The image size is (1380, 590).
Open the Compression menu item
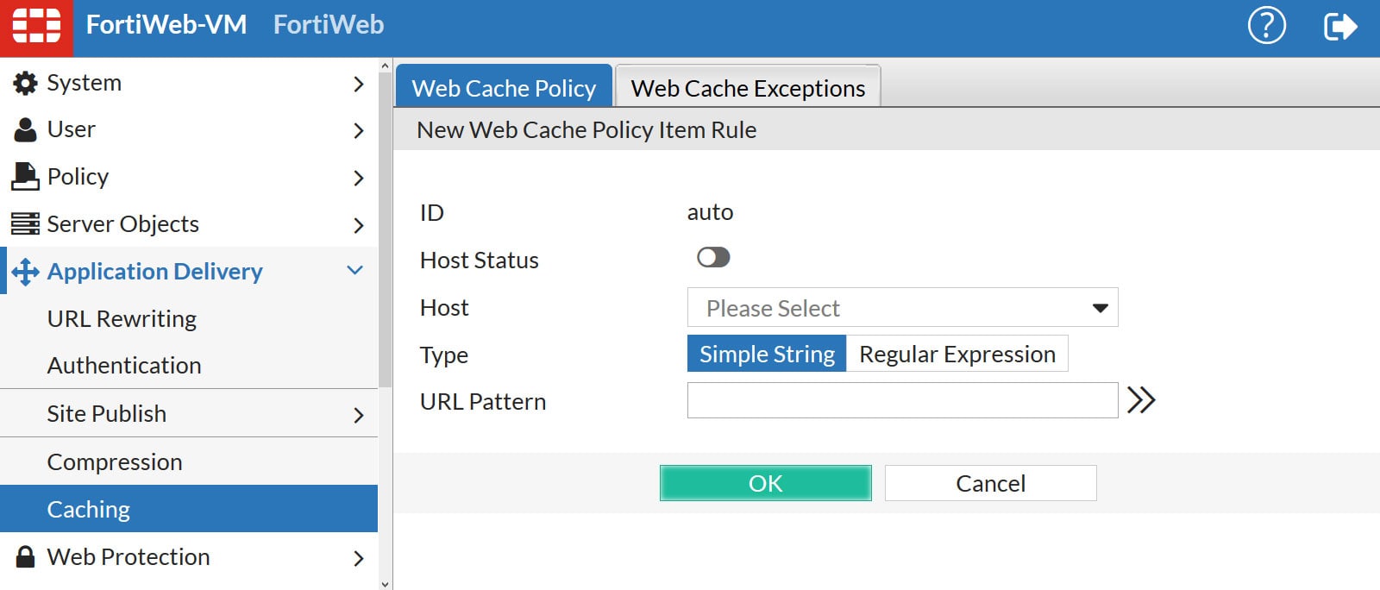tap(115, 462)
